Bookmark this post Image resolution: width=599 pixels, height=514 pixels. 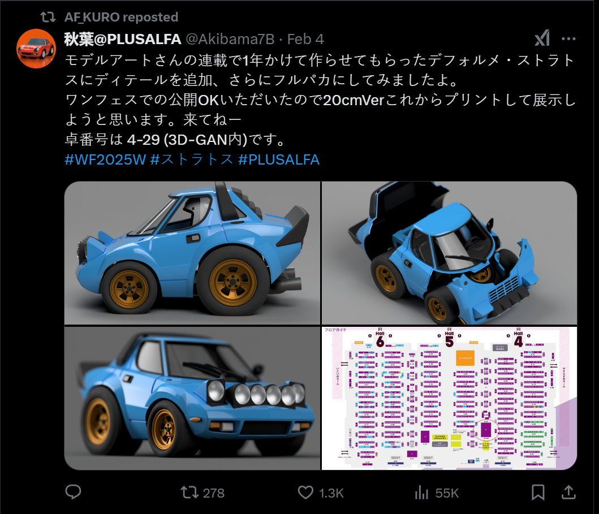pyautogui.click(x=538, y=493)
